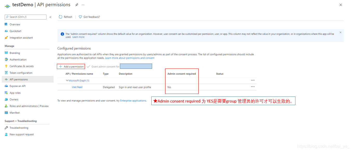Click the Authentication loop icon

coord(6,59)
